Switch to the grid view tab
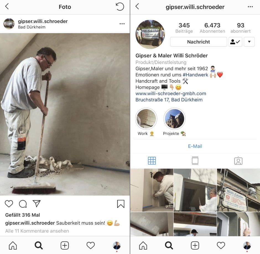Viewport: 260px width, 254px height. [152, 161]
